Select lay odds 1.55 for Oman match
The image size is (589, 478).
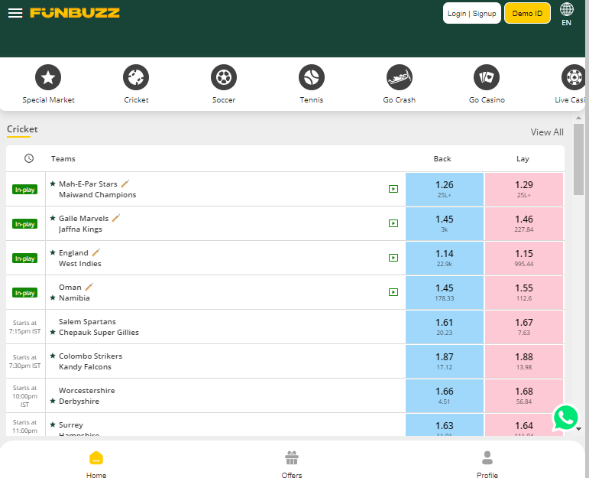[x=524, y=292]
